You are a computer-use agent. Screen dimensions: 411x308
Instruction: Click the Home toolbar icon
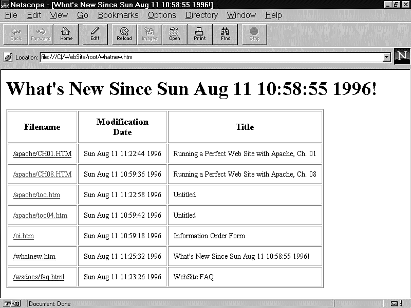(66, 34)
